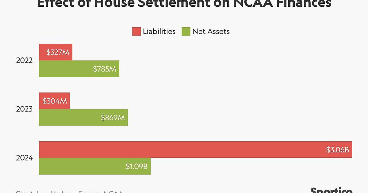368x193 pixels.
Task: Click the green Net Assets legend swatch
Action: (186, 31)
